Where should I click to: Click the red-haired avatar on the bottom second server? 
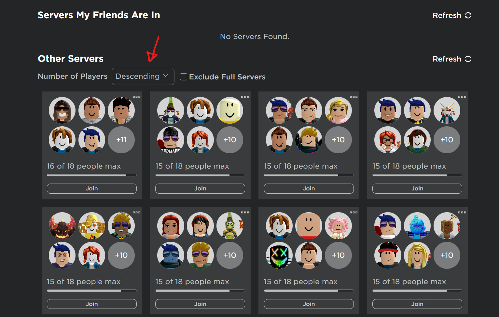click(171, 226)
